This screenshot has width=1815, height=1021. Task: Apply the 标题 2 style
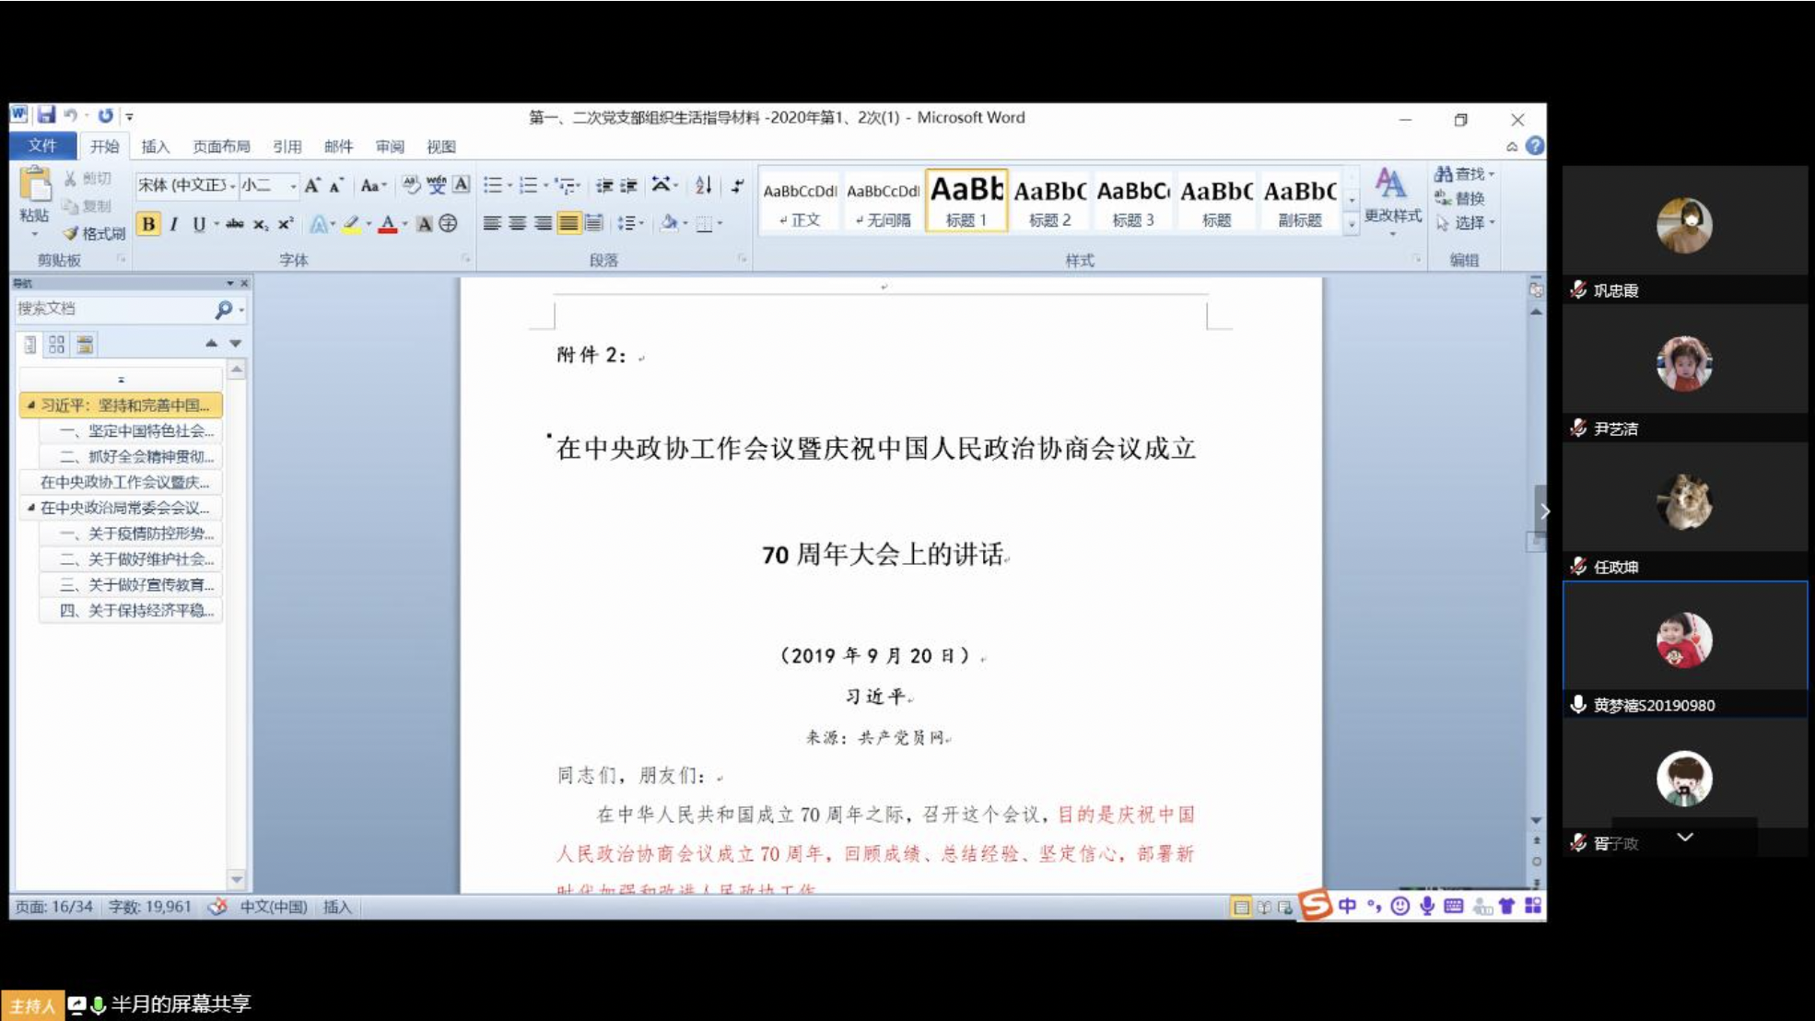1049,201
